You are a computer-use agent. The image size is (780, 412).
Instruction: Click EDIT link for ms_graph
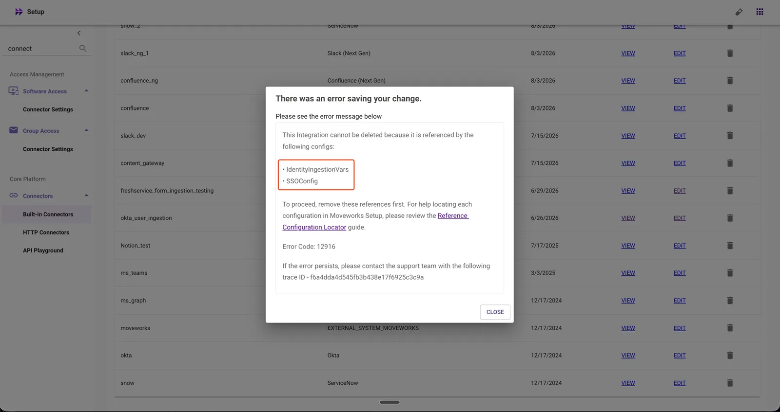pyautogui.click(x=680, y=301)
